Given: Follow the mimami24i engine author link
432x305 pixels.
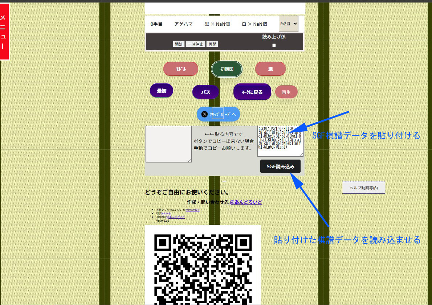Looking at the screenshot, I should pyautogui.click(x=192, y=210).
